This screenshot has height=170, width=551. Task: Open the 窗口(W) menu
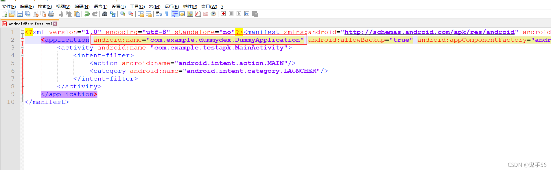pyautogui.click(x=209, y=6)
